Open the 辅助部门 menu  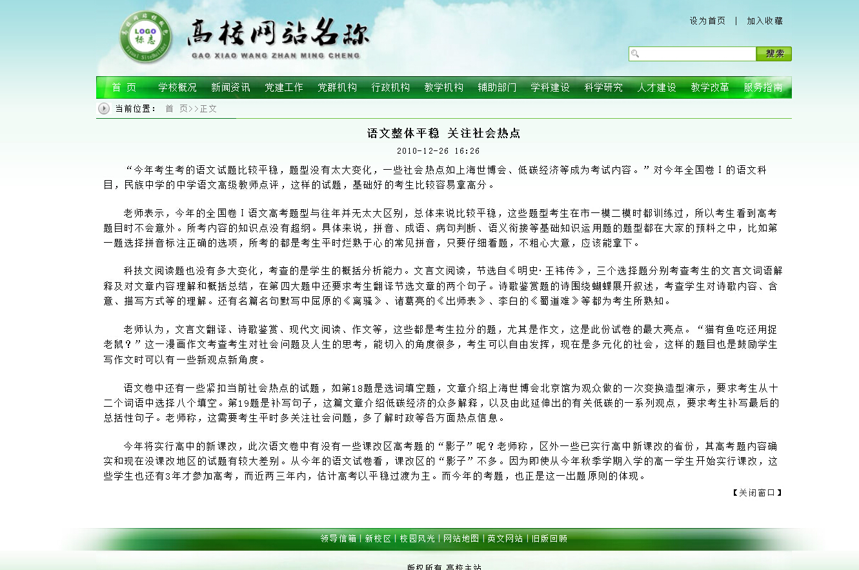point(497,87)
